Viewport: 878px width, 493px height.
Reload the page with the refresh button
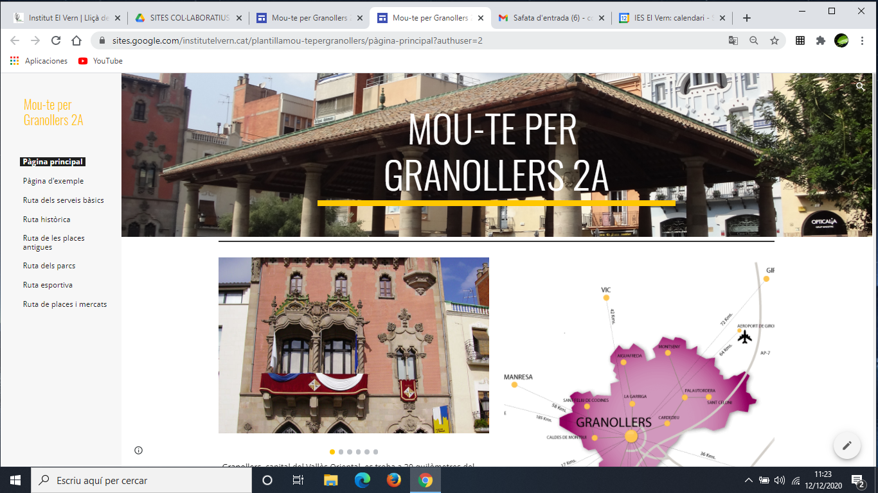(56, 40)
